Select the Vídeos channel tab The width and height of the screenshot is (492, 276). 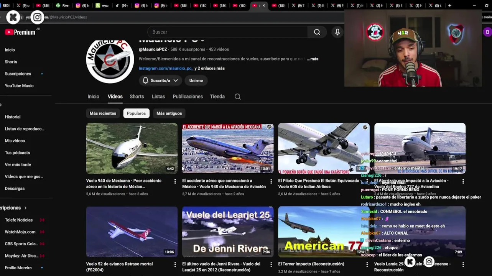coord(115,97)
